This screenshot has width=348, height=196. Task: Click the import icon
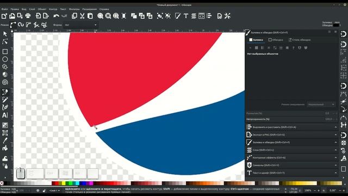click(x=38, y=16)
